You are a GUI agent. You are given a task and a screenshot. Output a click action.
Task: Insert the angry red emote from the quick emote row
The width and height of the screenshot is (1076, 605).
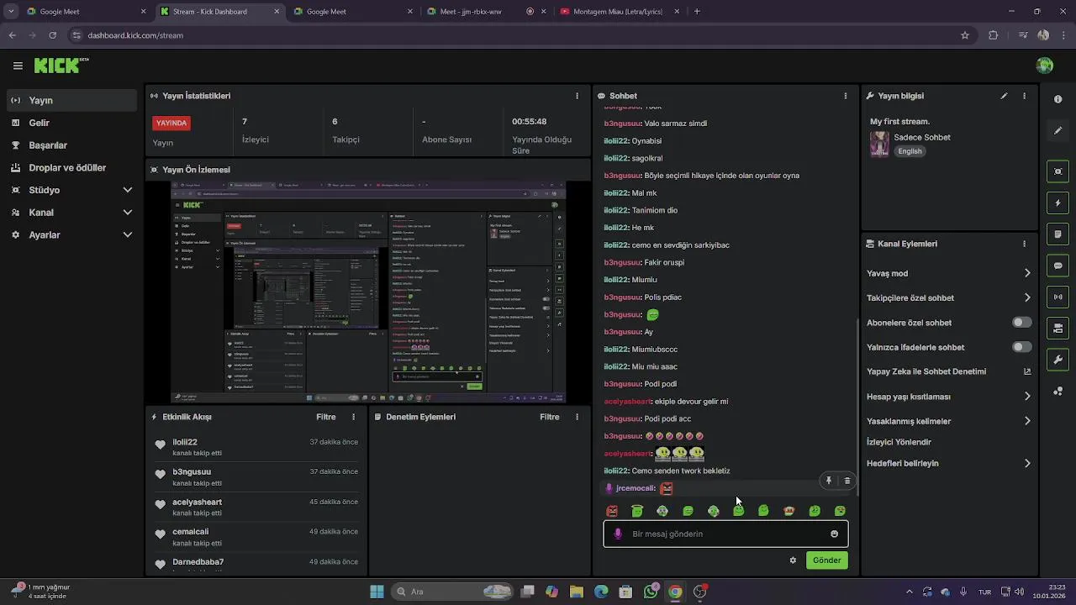[612, 511]
